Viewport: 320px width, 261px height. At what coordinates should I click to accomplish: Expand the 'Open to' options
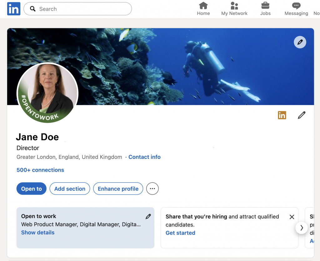click(x=31, y=189)
